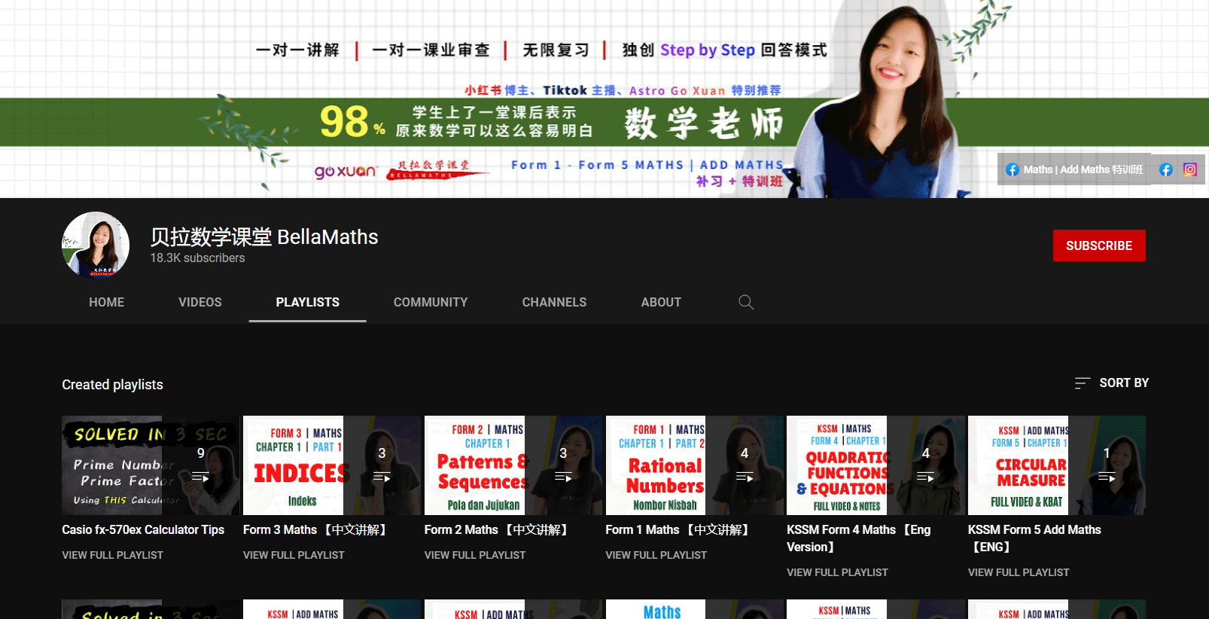Switch to the Home tab
Screen dimensions: 1209x619
tap(106, 302)
